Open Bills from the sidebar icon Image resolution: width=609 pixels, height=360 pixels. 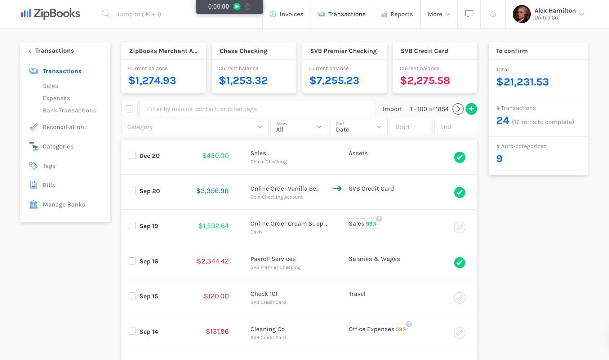(x=34, y=185)
